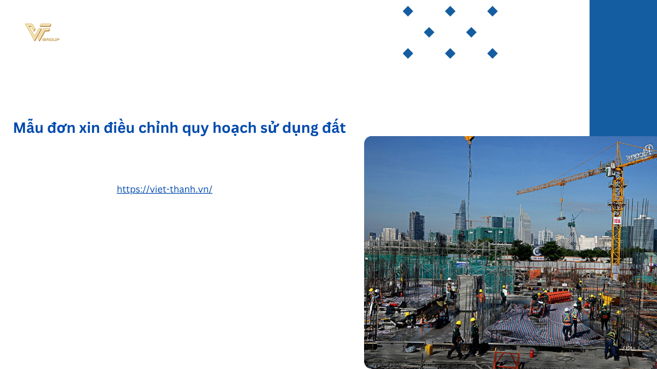This screenshot has height=369, width=657.
Task: Click the right diamond in the middle row
Action: (x=471, y=32)
